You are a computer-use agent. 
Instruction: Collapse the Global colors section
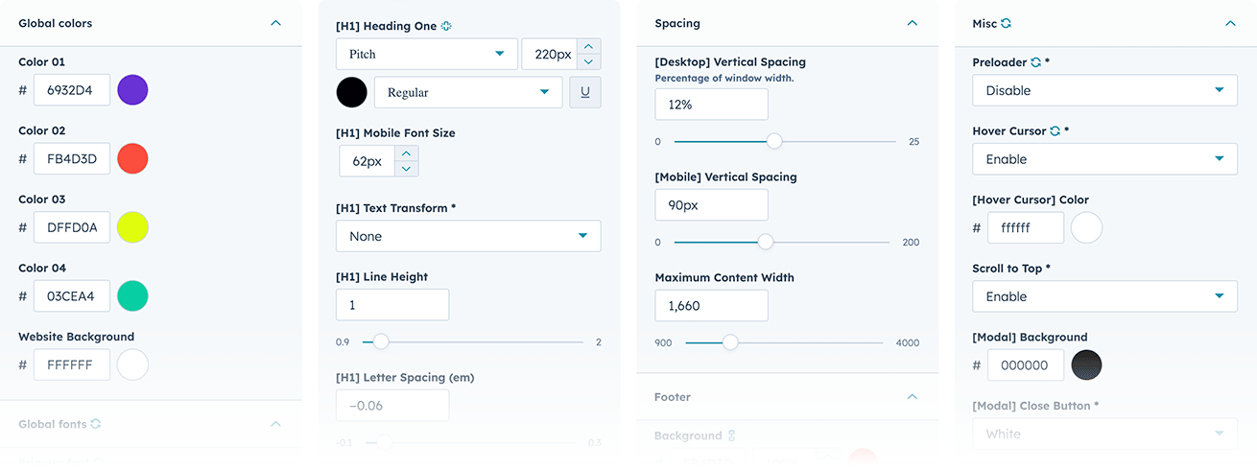point(276,23)
